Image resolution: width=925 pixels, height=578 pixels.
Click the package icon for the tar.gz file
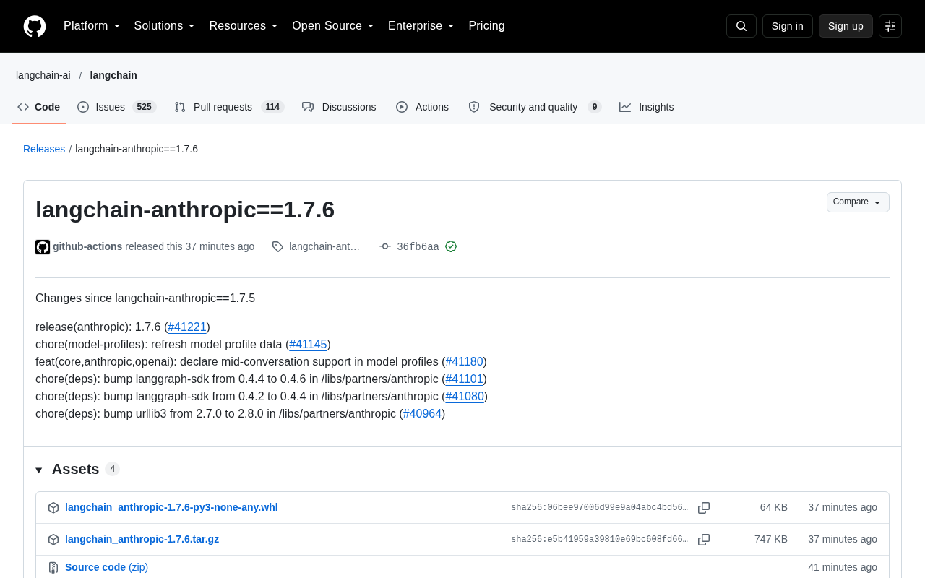(x=53, y=540)
